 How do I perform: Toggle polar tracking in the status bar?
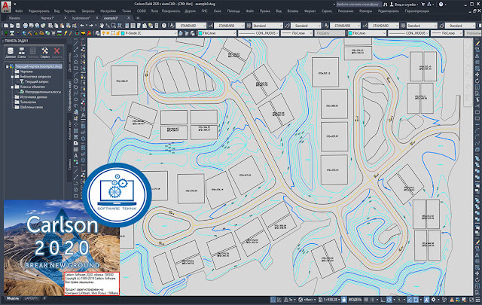(389, 299)
